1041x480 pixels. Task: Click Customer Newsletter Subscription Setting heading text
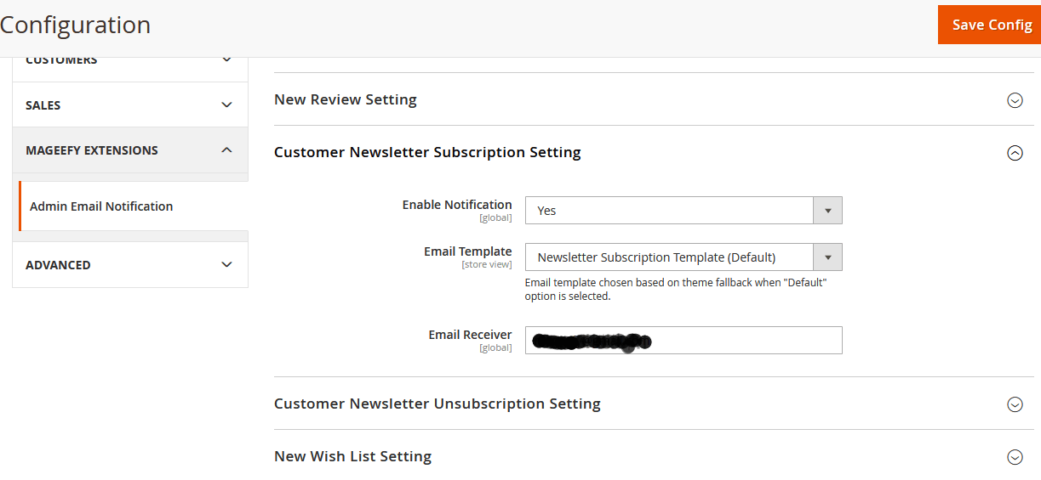click(427, 152)
